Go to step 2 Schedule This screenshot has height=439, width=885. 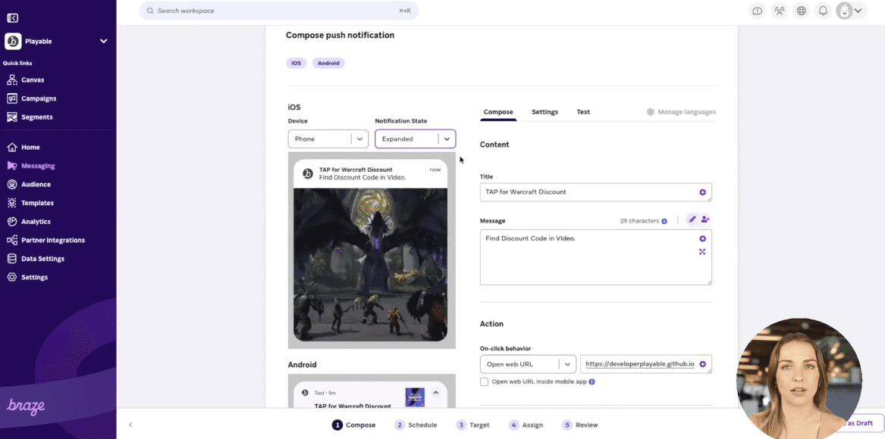coord(416,425)
